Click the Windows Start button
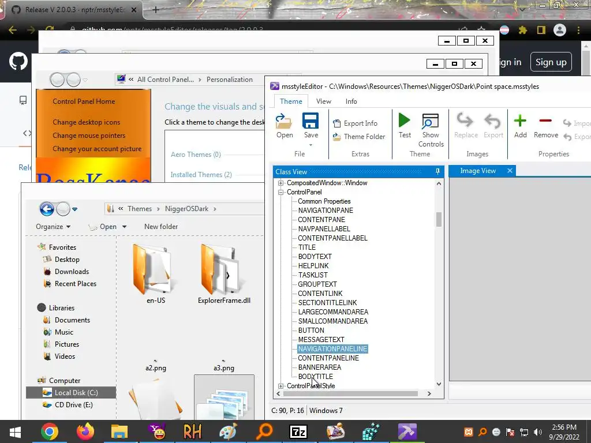 [15, 431]
